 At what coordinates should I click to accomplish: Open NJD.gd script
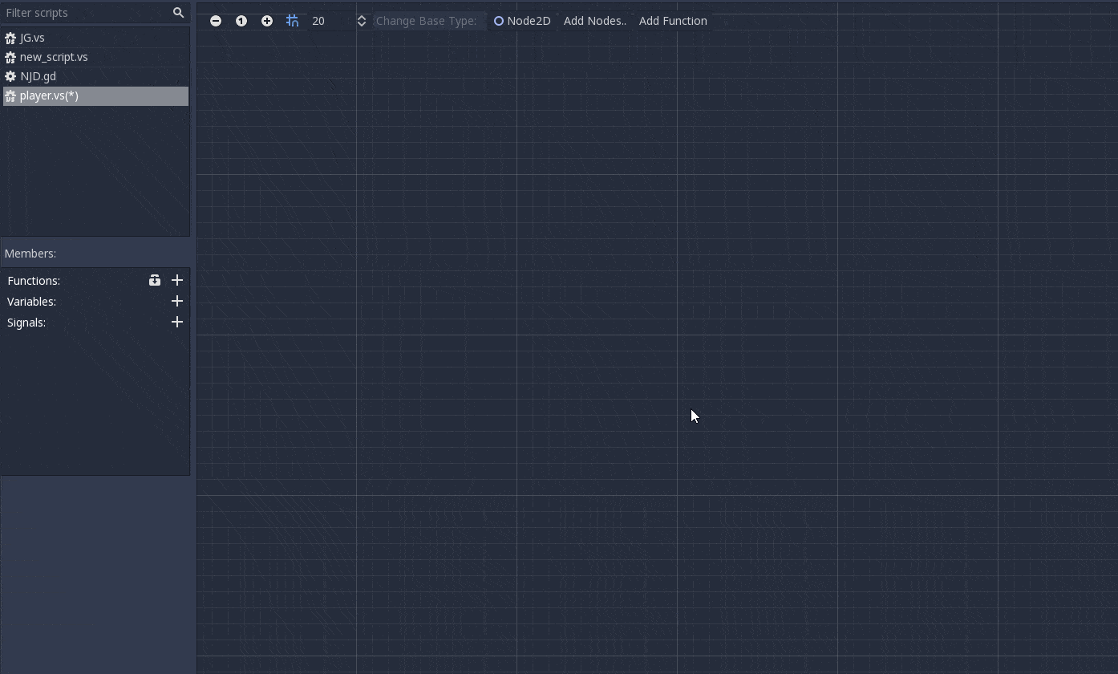pyautogui.click(x=95, y=76)
